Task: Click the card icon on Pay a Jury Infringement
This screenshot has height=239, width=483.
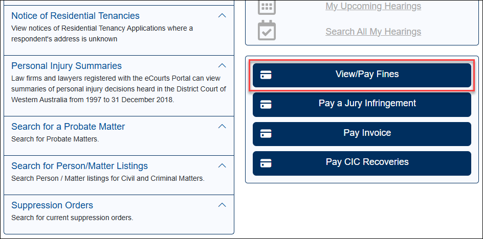Action: click(266, 104)
